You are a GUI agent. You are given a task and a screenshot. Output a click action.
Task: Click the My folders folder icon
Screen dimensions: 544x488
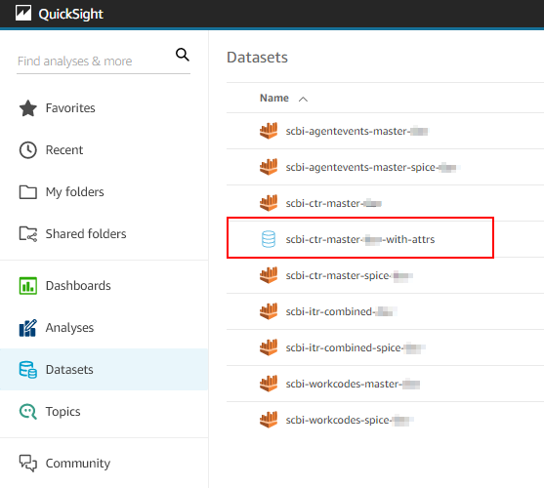(x=27, y=192)
